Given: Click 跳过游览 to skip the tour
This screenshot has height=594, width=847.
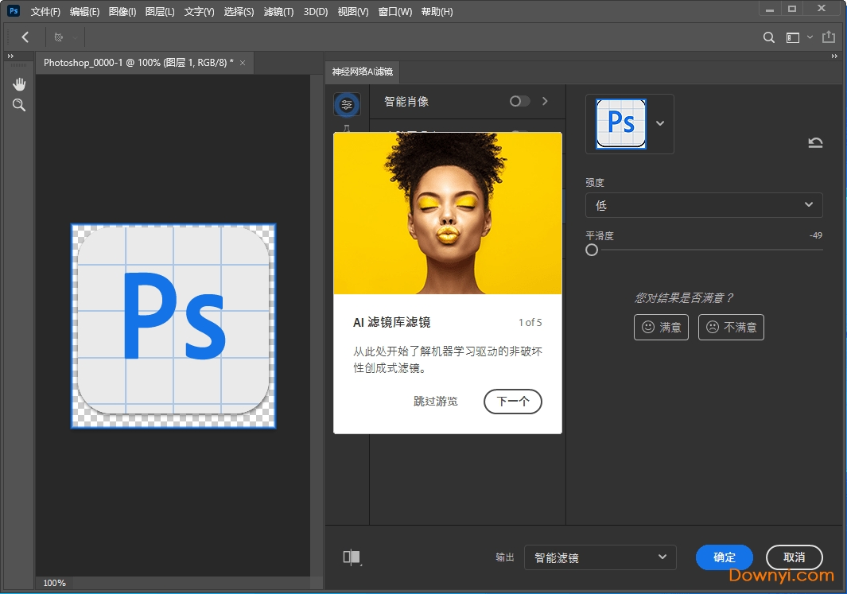Looking at the screenshot, I should click(x=436, y=402).
